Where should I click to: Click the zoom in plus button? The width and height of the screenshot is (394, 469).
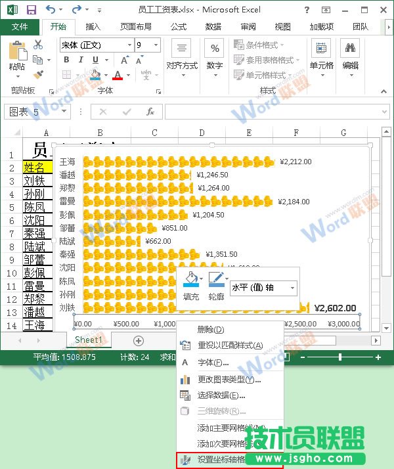(x=378, y=357)
